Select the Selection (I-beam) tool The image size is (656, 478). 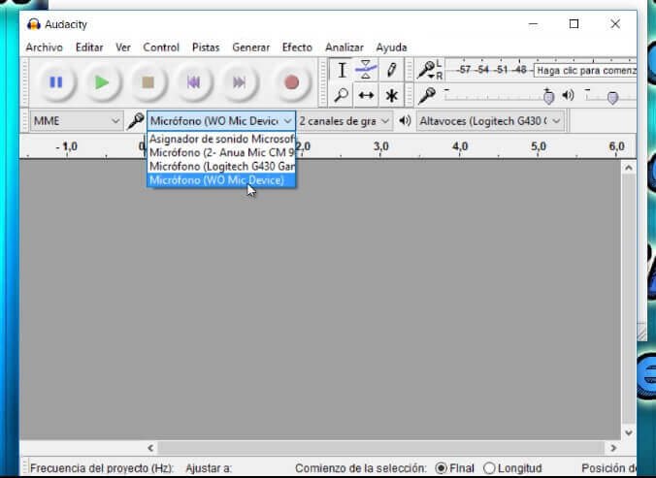(342, 70)
